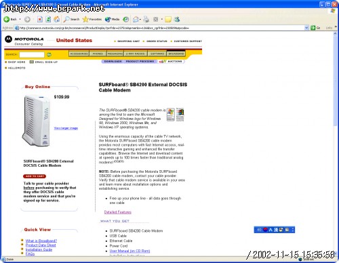Open the Search pane in toolbar

(71, 20)
